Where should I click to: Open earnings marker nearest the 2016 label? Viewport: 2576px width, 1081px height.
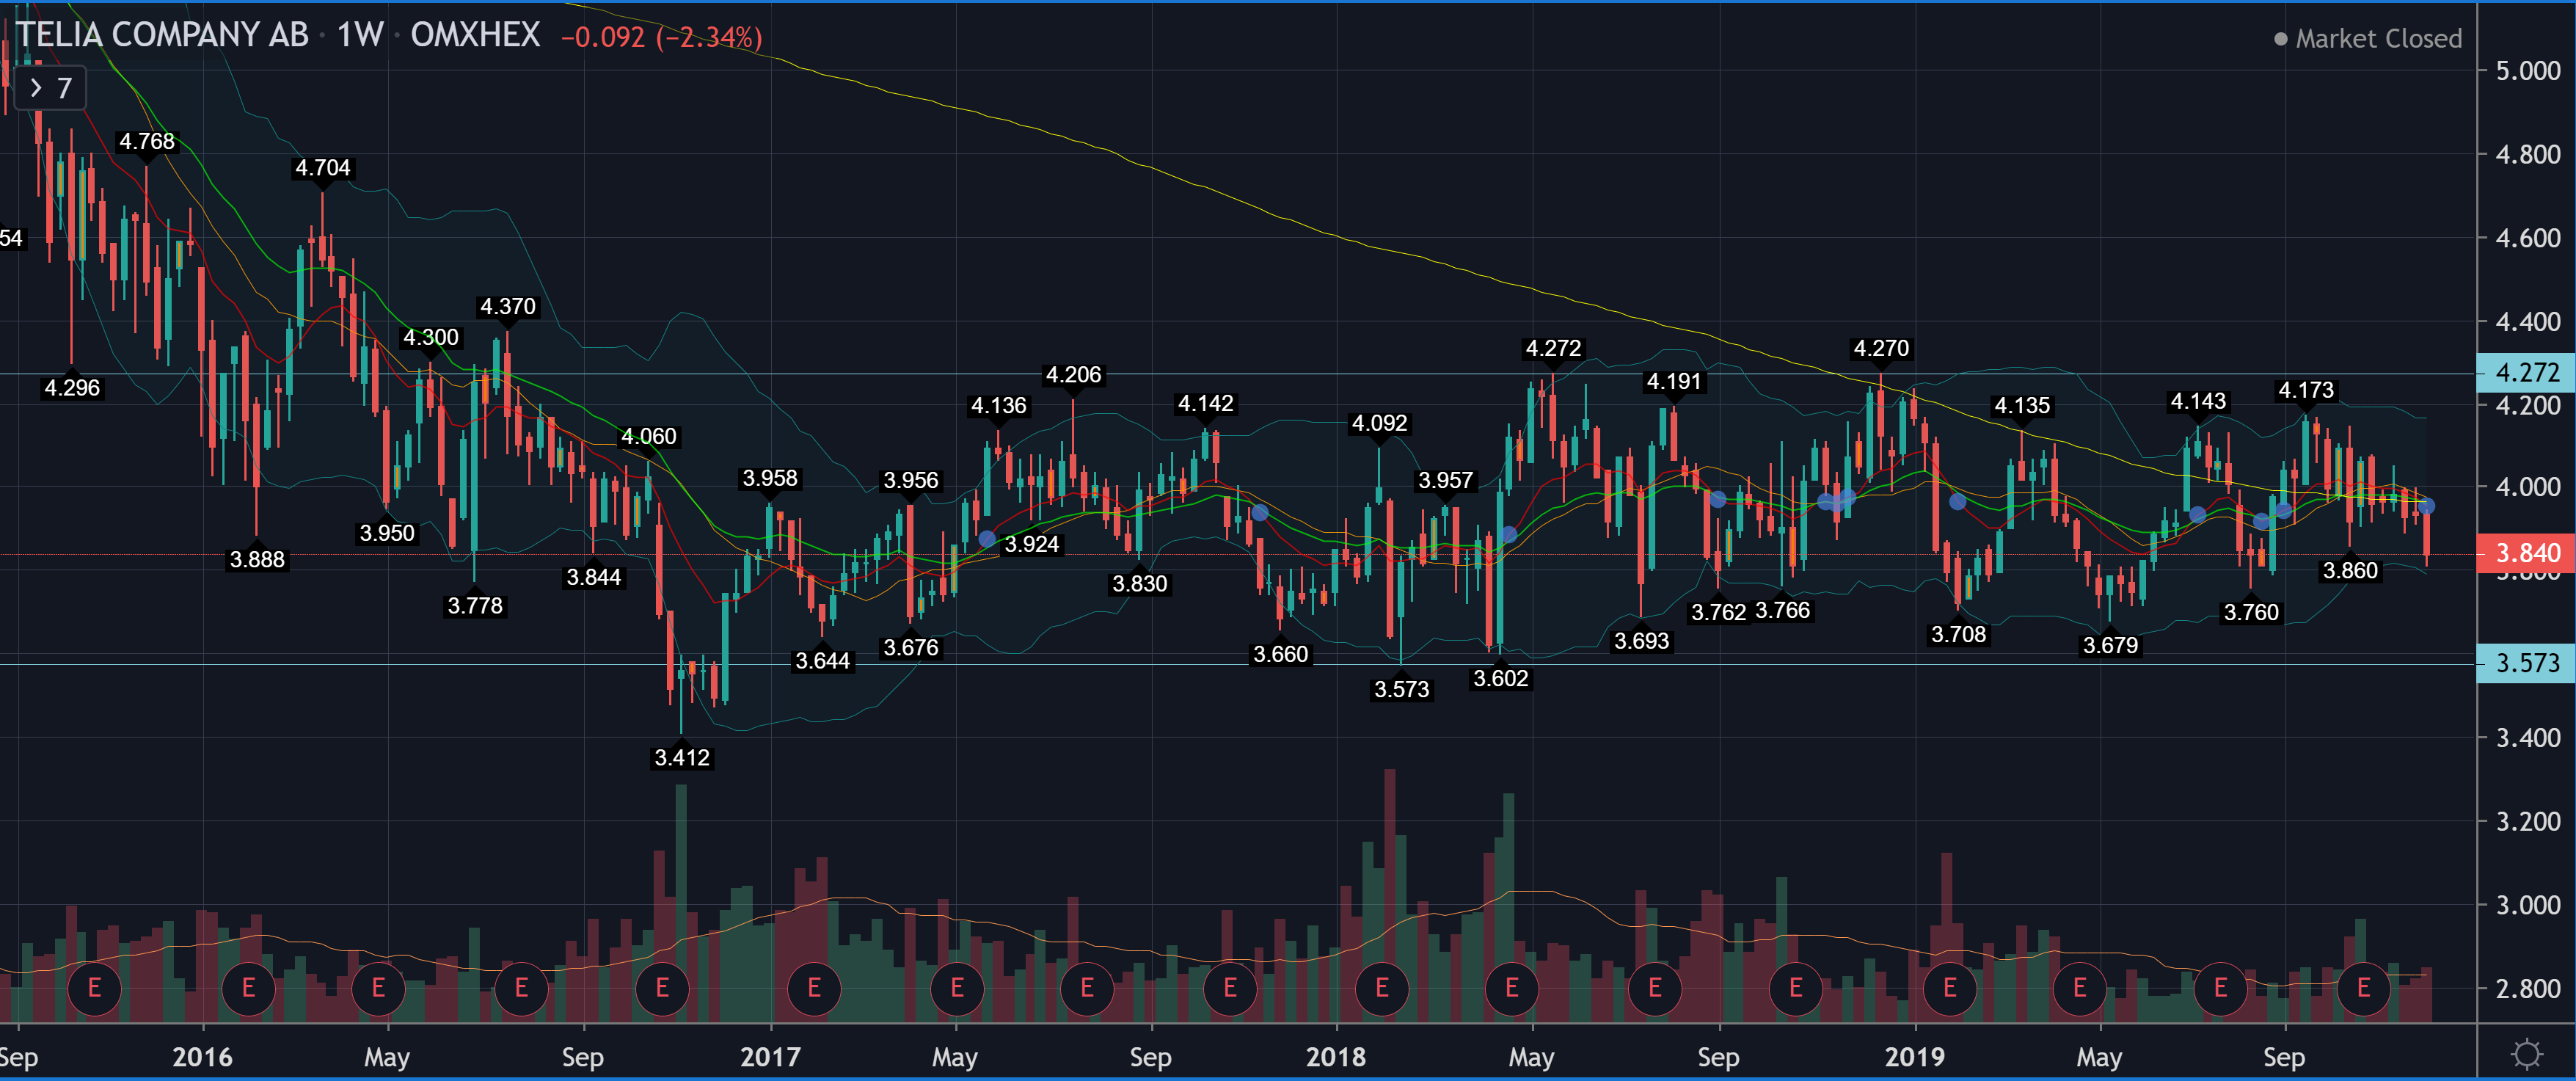(x=248, y=988)
